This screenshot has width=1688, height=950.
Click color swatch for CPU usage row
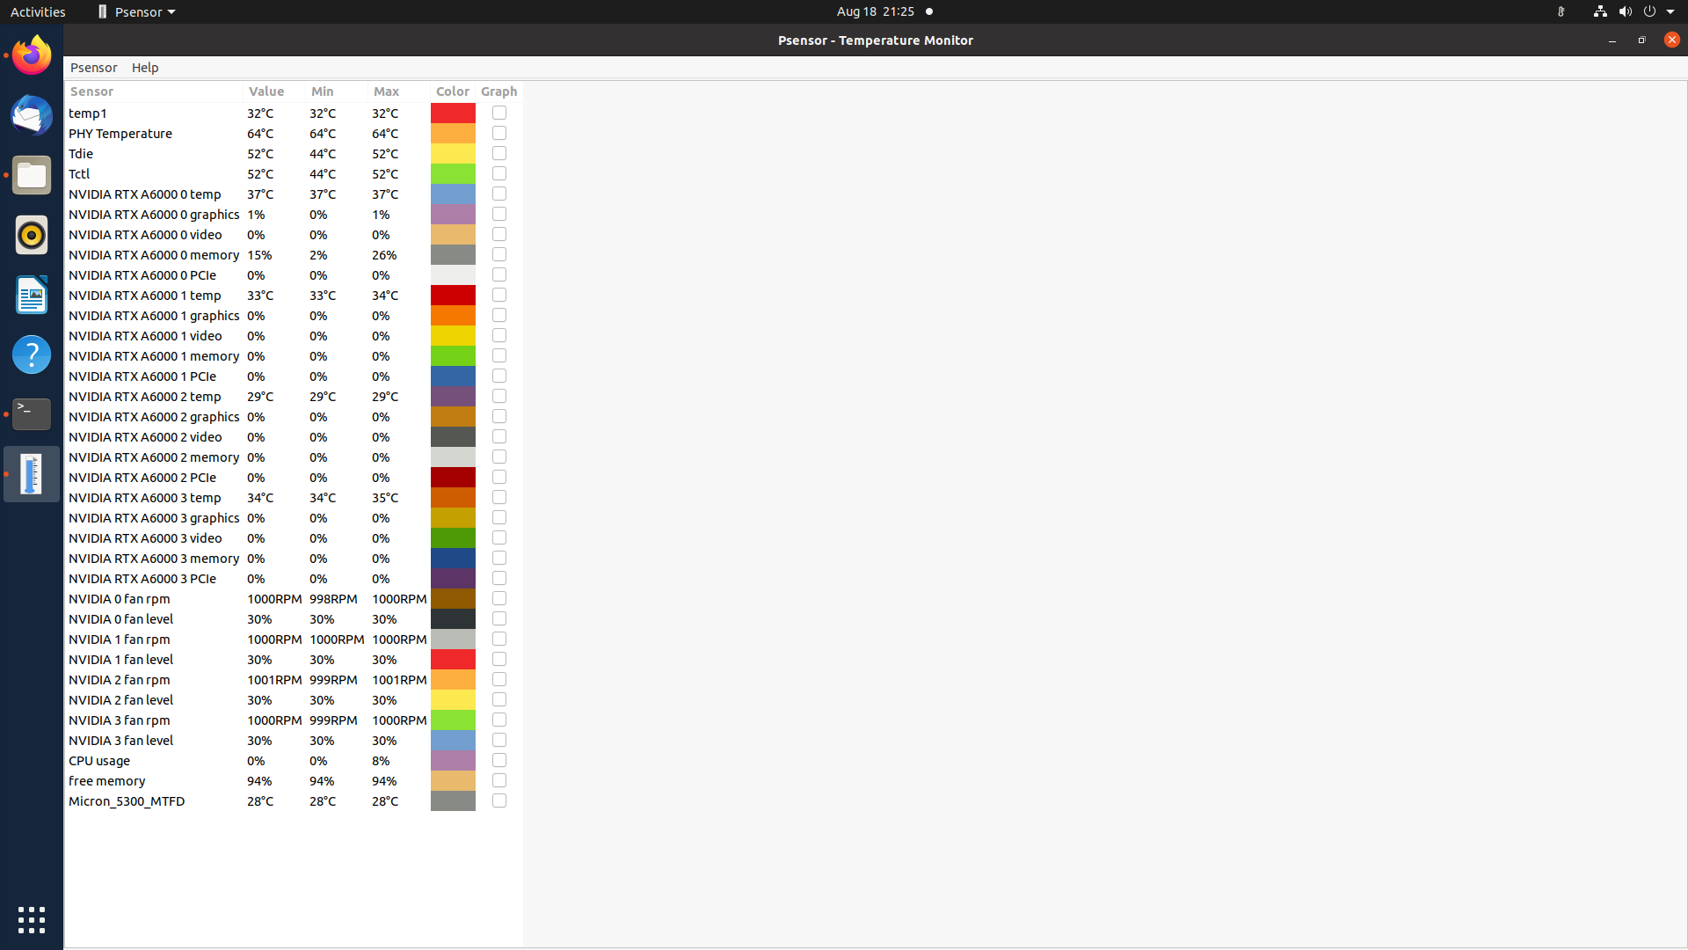click(453, 760)
